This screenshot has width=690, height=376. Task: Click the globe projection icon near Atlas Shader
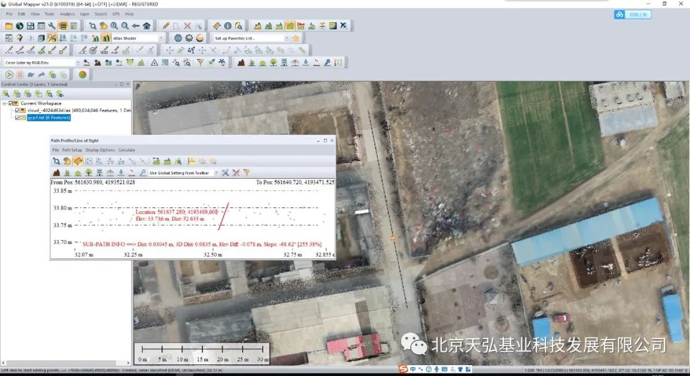tap(178, 38)
